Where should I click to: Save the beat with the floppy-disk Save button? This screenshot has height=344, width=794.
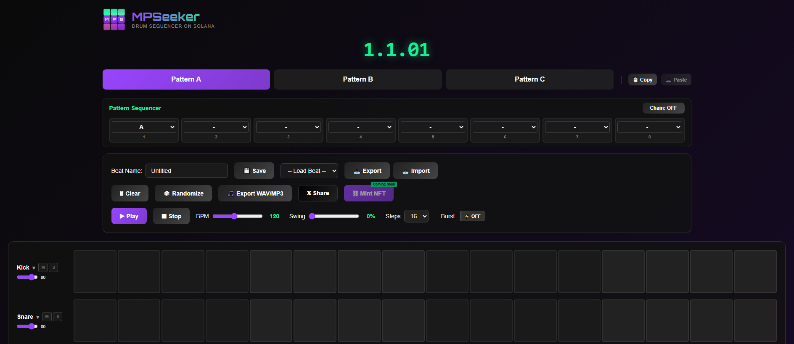click(254, 171)
